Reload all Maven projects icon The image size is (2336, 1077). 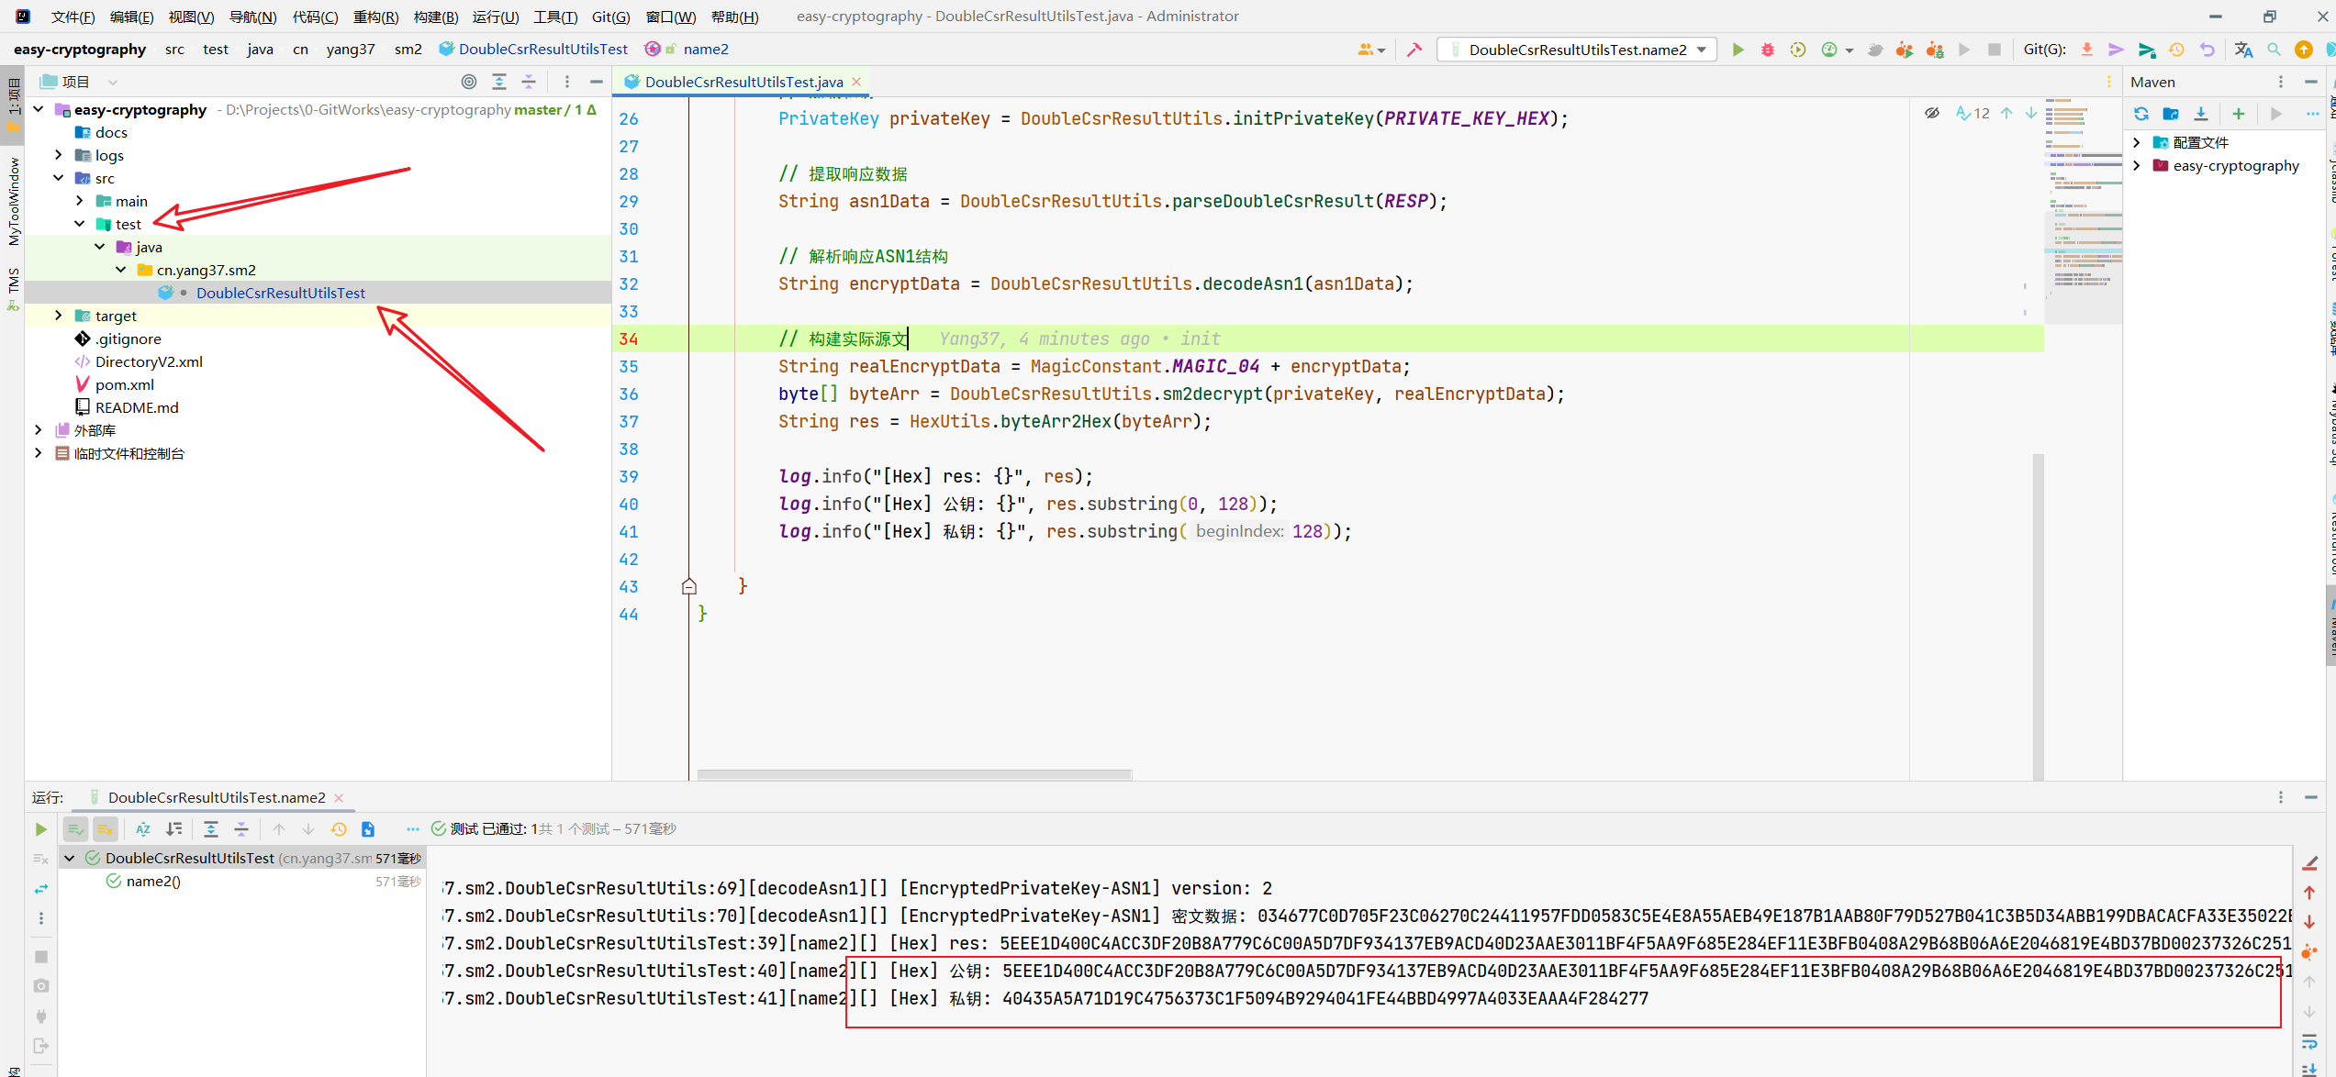(2141, 114)
